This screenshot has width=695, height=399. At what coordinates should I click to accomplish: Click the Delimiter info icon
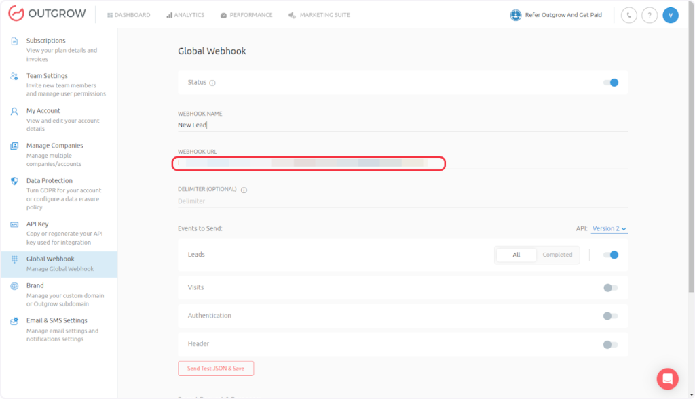pos(244,190)
